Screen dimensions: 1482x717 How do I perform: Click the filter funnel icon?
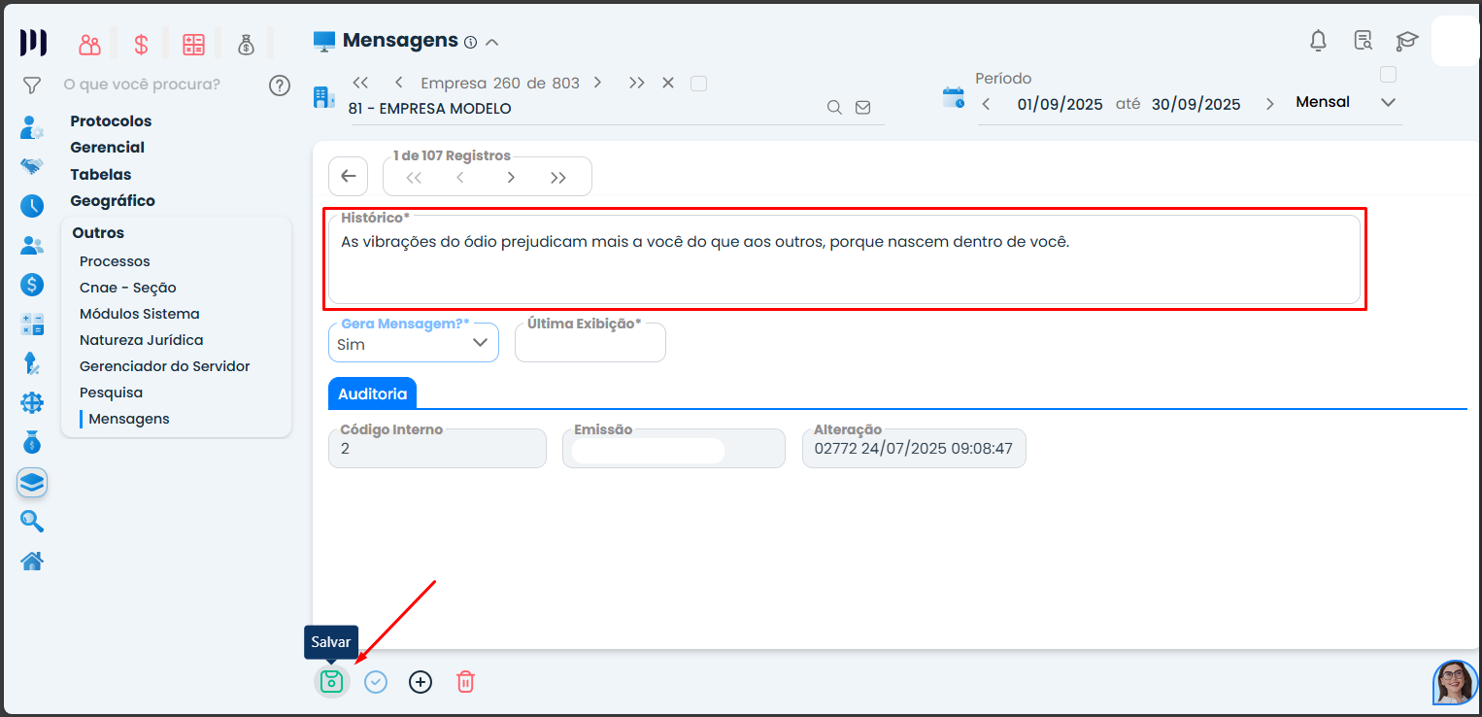(32, 85)
